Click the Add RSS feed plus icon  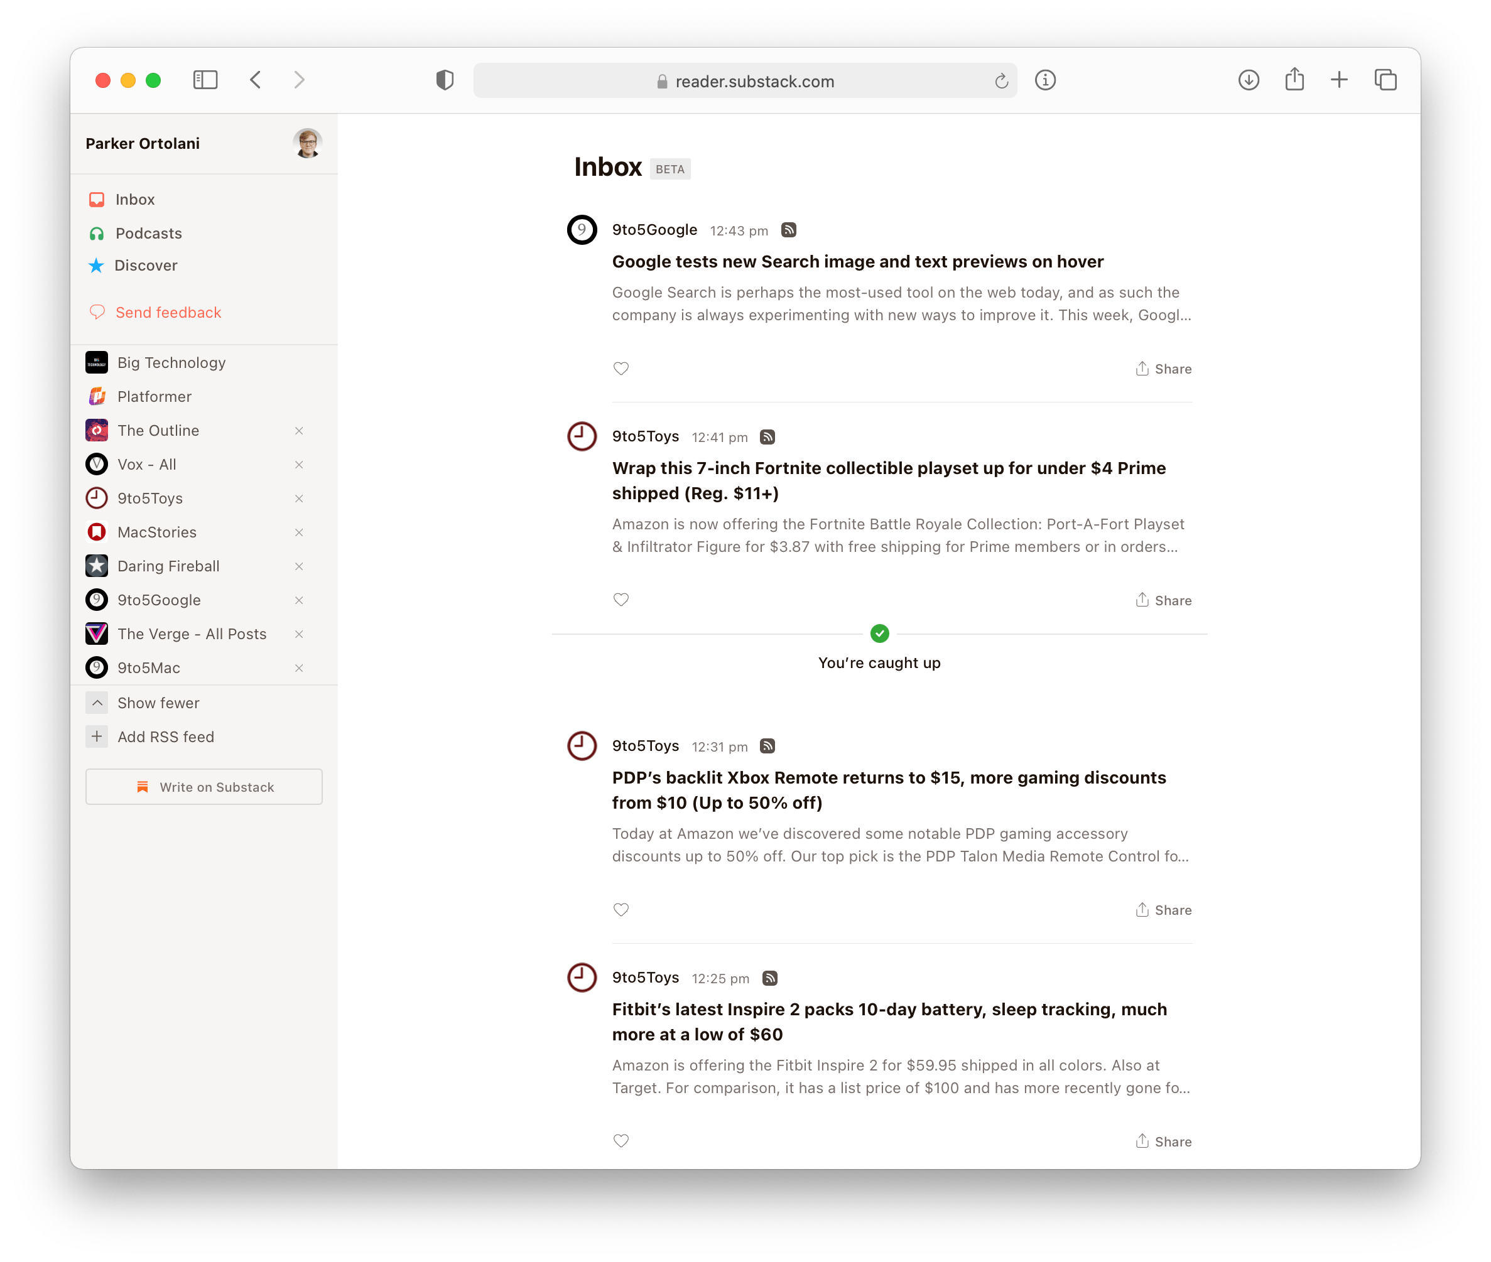[x=97, y=736]
